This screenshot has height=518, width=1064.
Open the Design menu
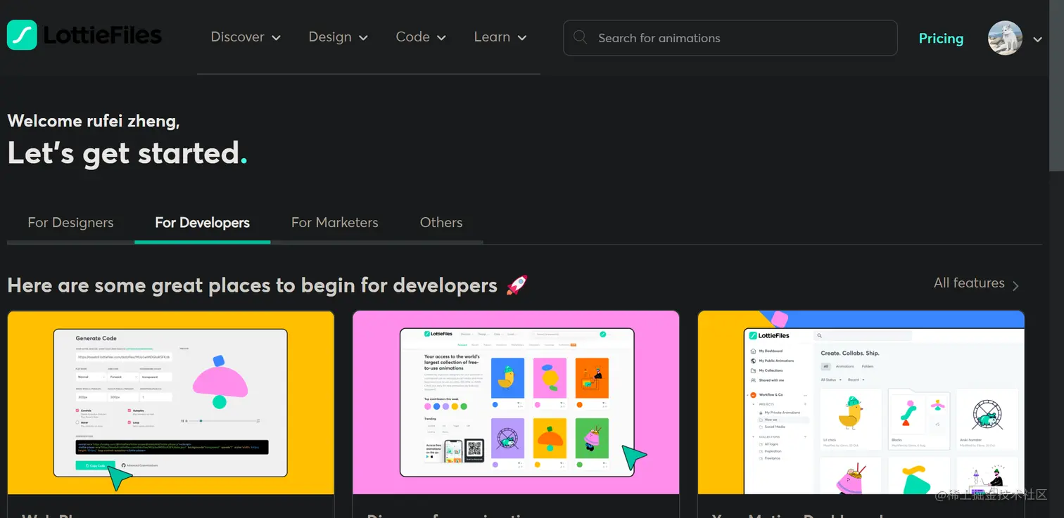pos(338,37)
